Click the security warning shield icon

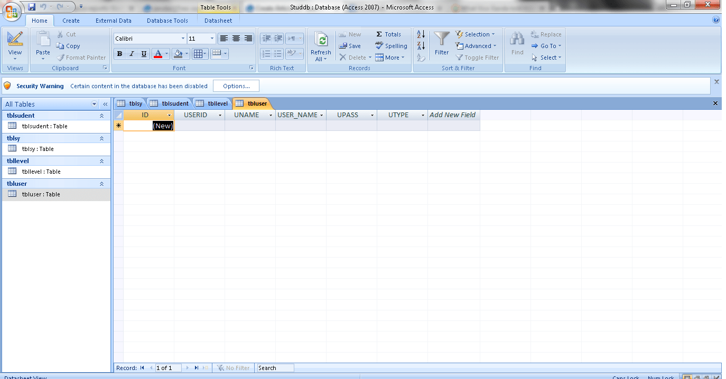7,86
